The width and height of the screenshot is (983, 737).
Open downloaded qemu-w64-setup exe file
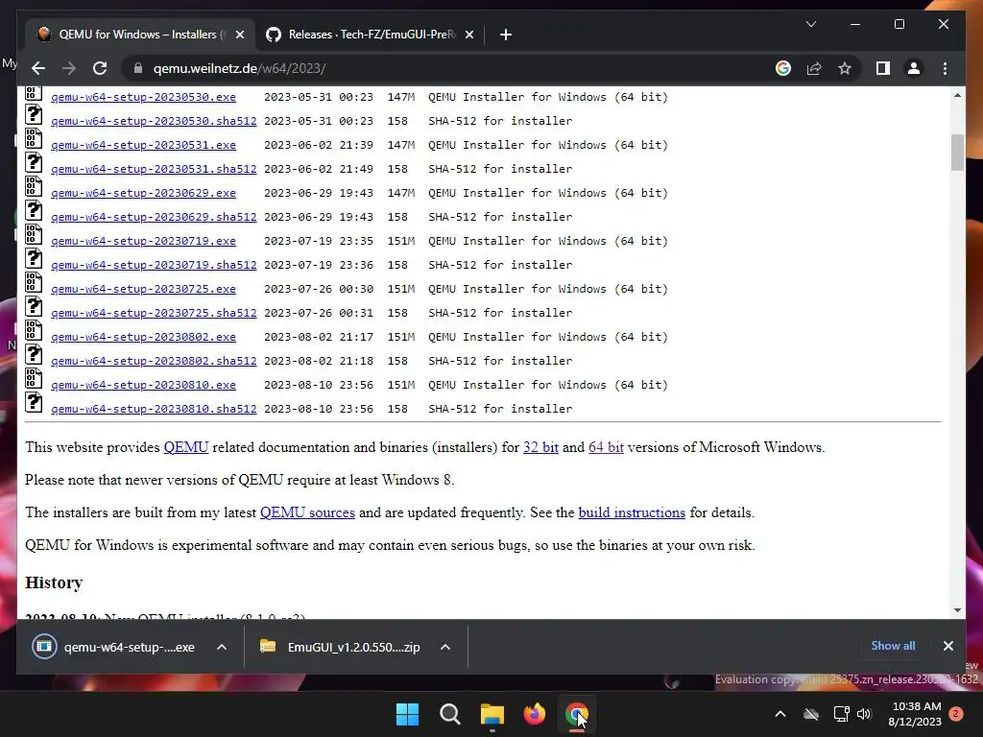click(113, 647)
